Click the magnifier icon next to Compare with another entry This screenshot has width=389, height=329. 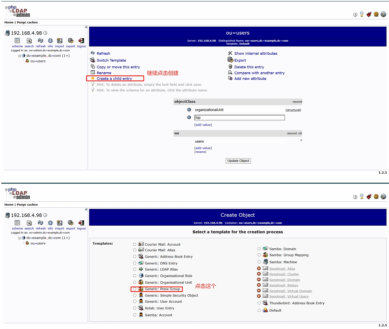[x=230, y=73]
